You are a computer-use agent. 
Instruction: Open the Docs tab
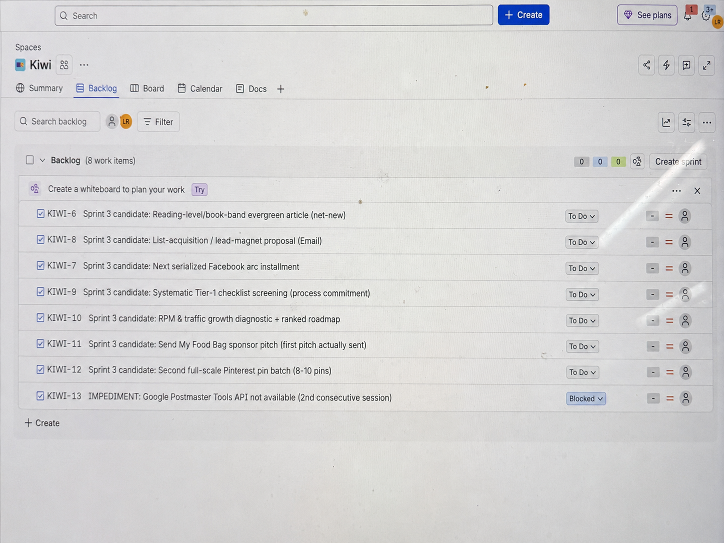coord(251,89)
